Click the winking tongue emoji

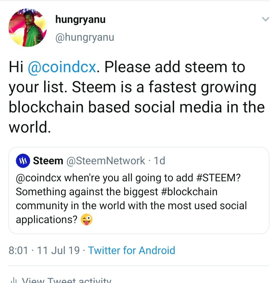point(86,220)
